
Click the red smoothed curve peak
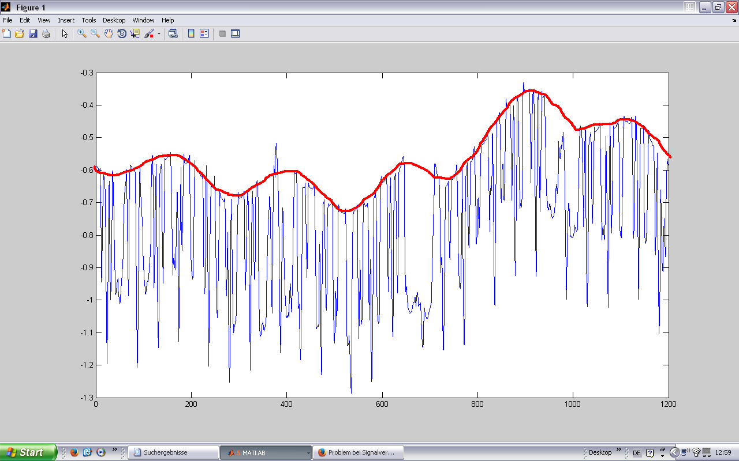[530, 90]
